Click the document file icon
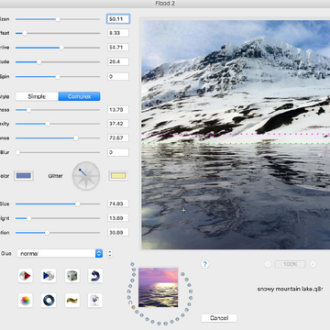 coord(95,301)
